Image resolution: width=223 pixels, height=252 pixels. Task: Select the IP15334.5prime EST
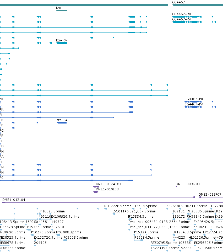tap(146, 232)
